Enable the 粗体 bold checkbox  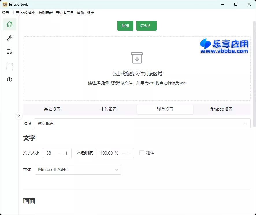pyautogui.click(x=141, y=153)
